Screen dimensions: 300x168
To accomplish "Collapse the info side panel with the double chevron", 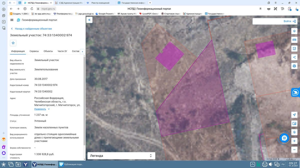I will [89, 20].
